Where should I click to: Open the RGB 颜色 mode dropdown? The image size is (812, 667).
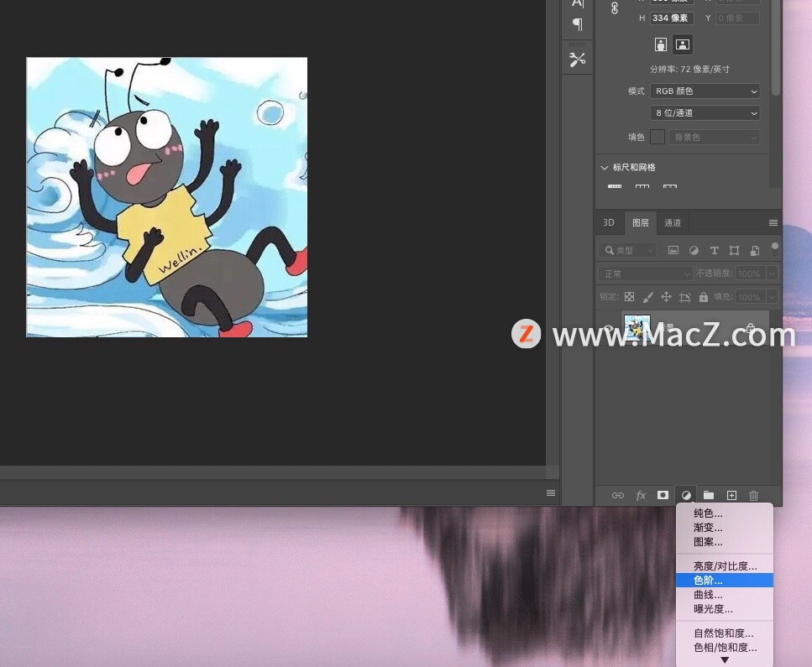click(x=705, y=91)
